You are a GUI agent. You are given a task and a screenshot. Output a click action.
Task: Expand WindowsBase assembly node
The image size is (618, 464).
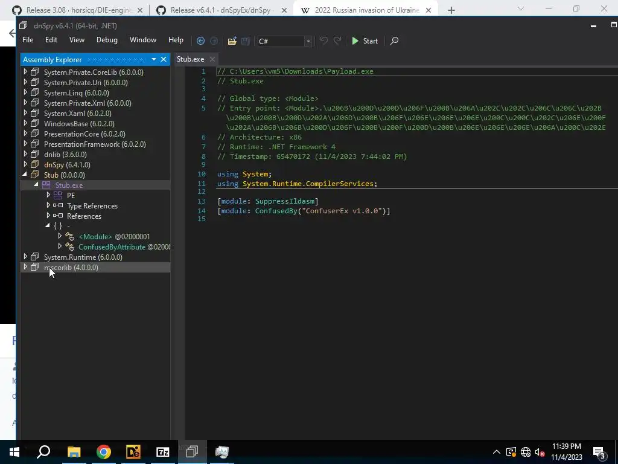tap(25, 123)
